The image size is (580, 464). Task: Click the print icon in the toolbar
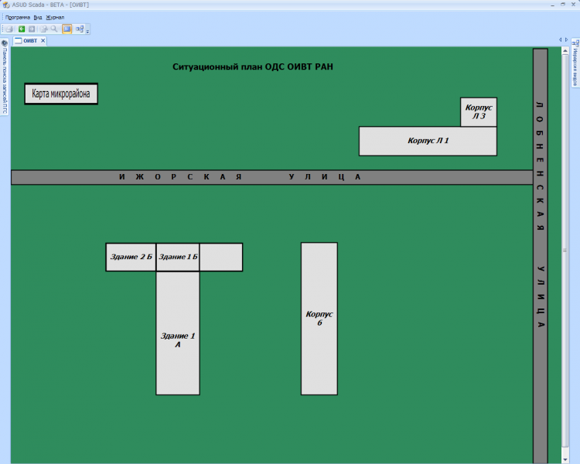click(10, 29)
